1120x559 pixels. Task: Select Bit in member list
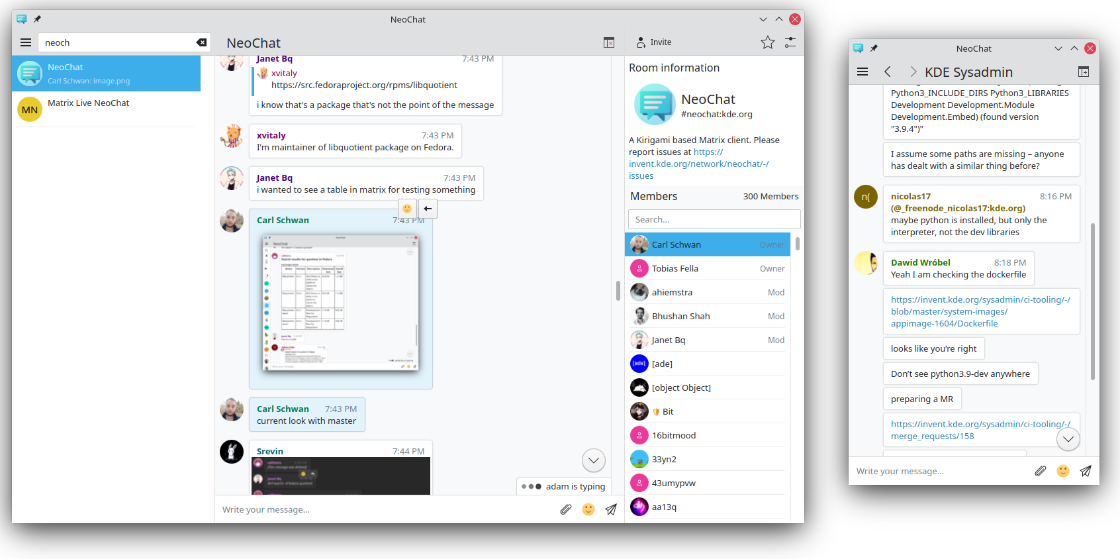tap(708, 411)
